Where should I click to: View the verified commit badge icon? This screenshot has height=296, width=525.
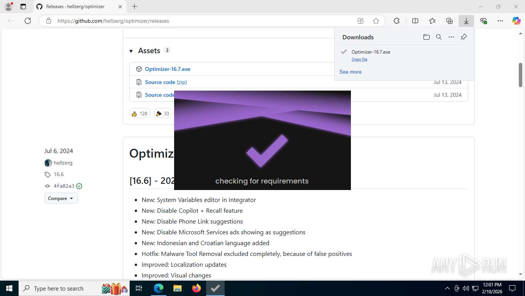79,186
